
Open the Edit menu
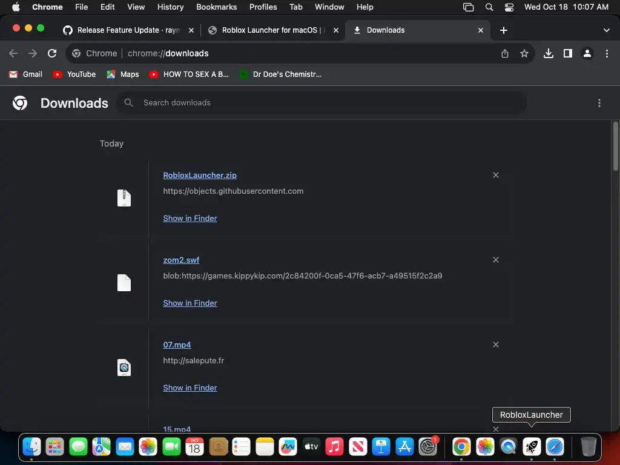(x=107, y=7)
